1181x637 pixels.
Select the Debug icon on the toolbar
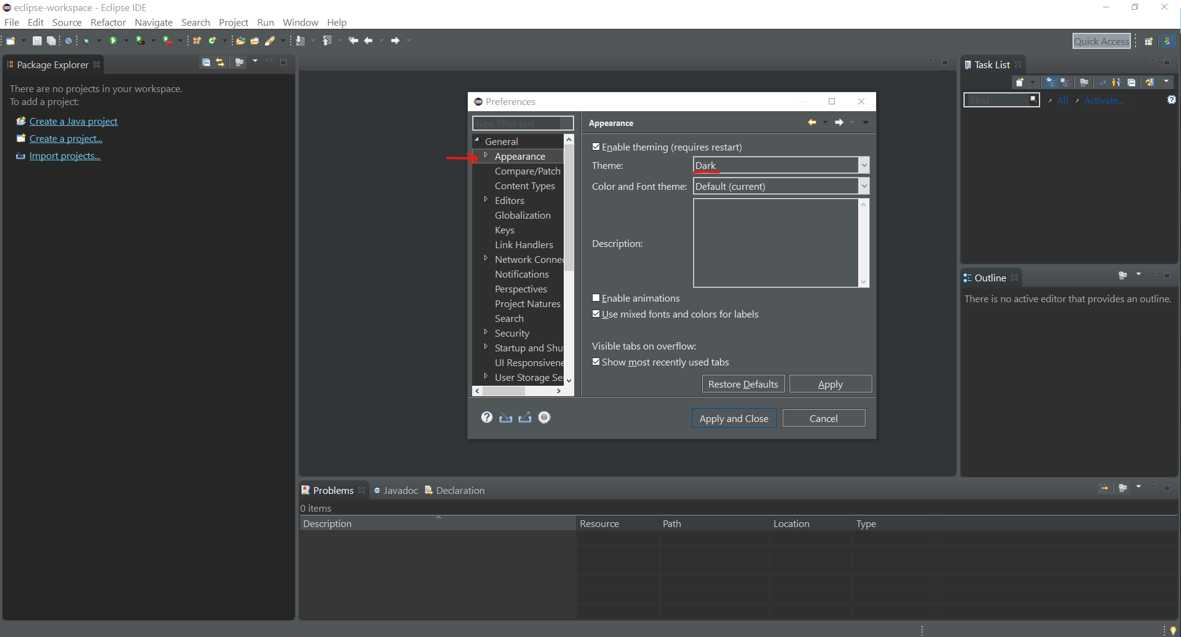pos(87,41)
